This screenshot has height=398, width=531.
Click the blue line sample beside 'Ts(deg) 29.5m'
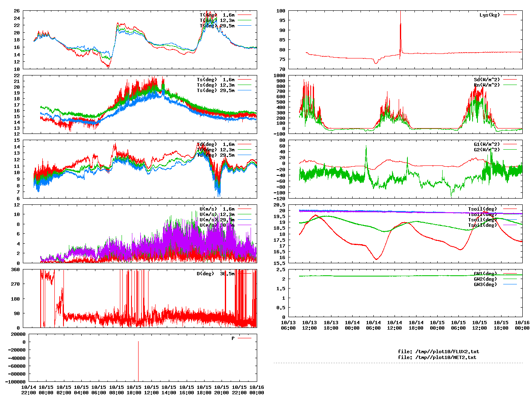pos(244,90)
